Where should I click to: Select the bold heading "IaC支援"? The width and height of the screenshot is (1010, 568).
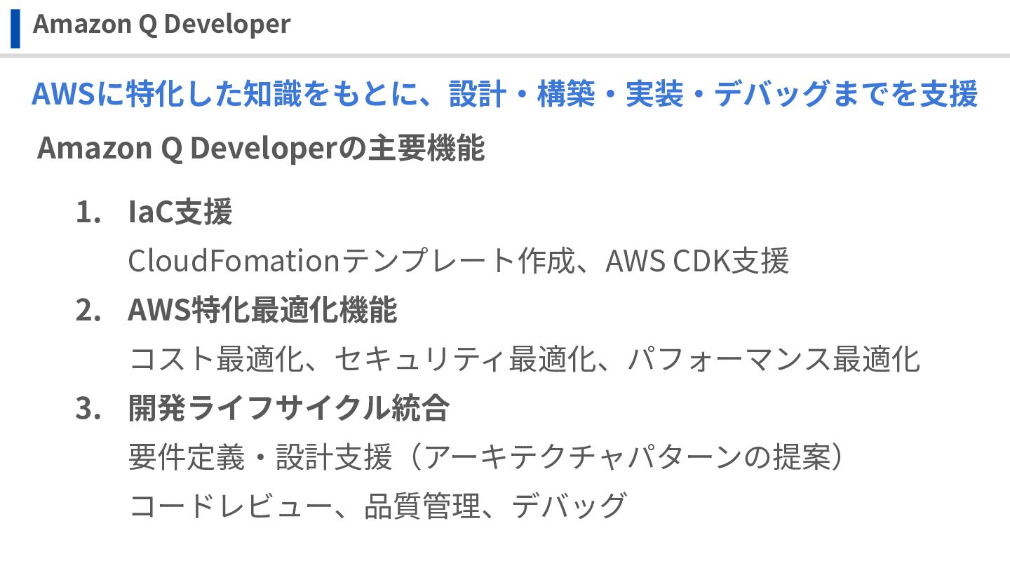pyautogui.click(x=180, y=212)
